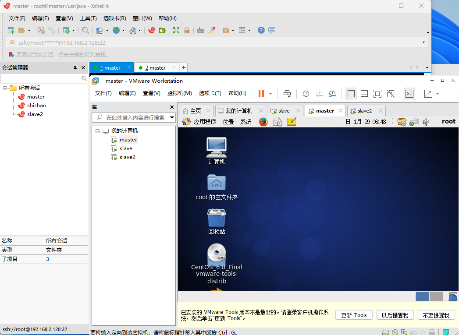Open Xshell Help question mark icon

coord(261,30)
